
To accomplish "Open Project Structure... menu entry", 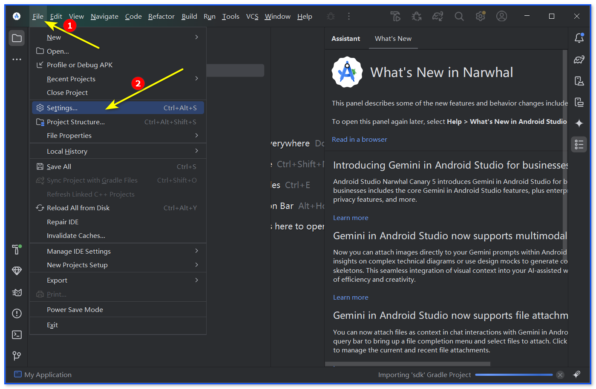I will [118, 122].
